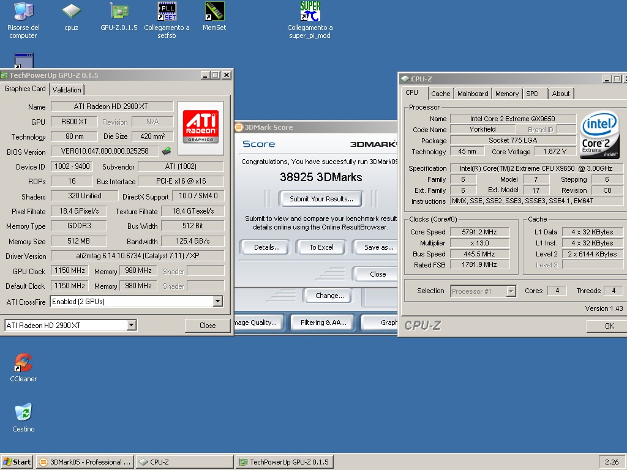Open the Cache tab in CPU-Z
The height and width of the screenshot is (470, 627).
441,94
